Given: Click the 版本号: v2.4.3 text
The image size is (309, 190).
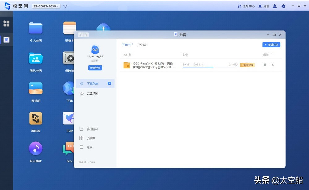Looking at the screenshot, I should (87, 162).
